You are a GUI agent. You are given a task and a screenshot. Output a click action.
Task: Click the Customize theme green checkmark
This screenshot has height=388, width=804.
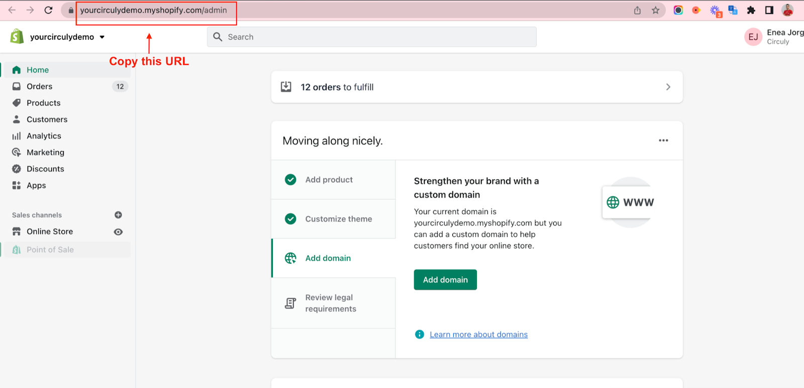coord(290,219)
